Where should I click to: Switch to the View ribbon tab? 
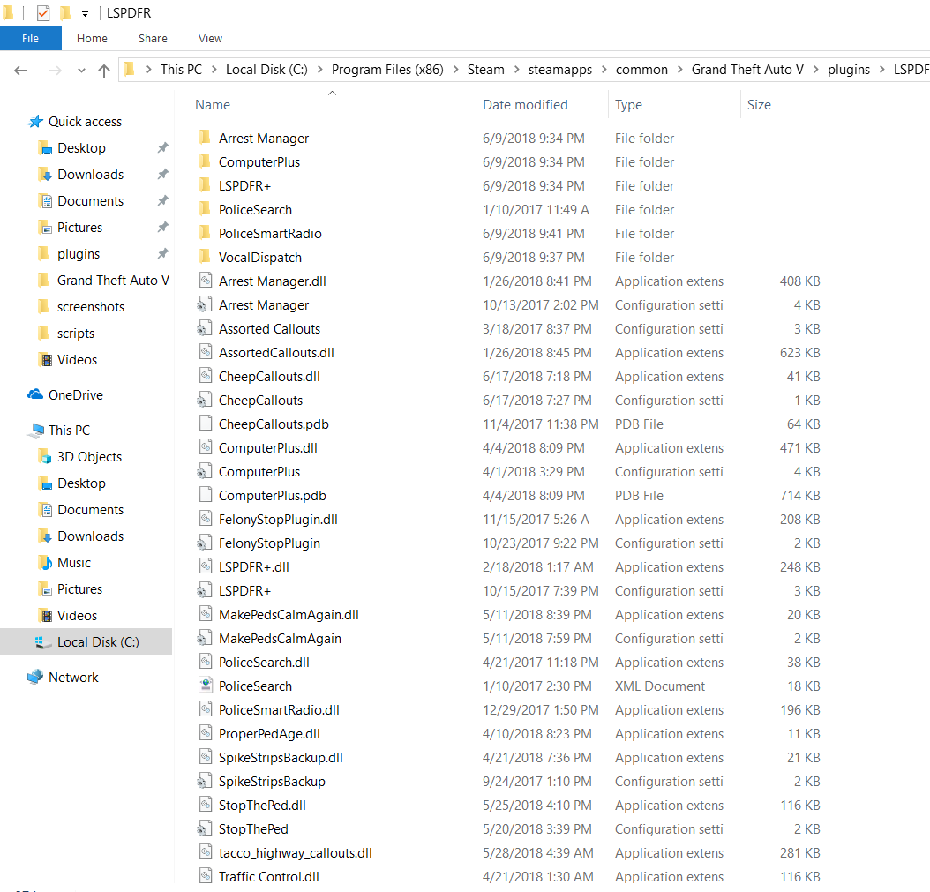tap(210, 39)
